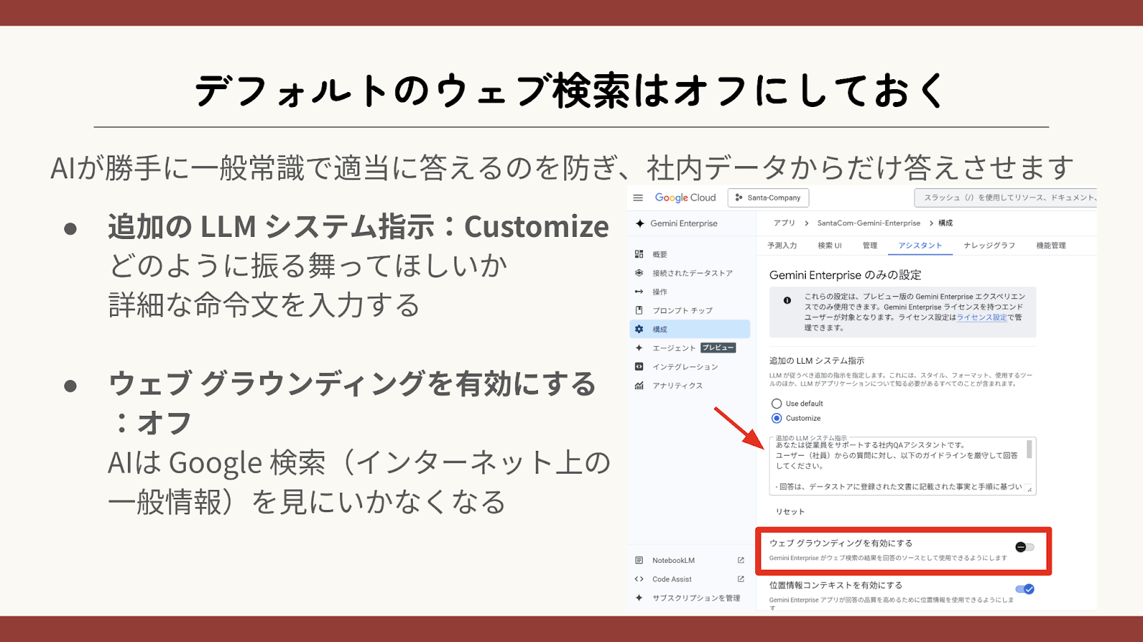Click the NotebookLM external link icon
This screenshot has width=1143, height=642.
[x=741, y=561]
